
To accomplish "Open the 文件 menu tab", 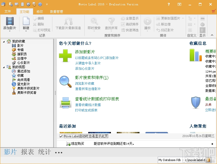I will [x=7, y=11].
